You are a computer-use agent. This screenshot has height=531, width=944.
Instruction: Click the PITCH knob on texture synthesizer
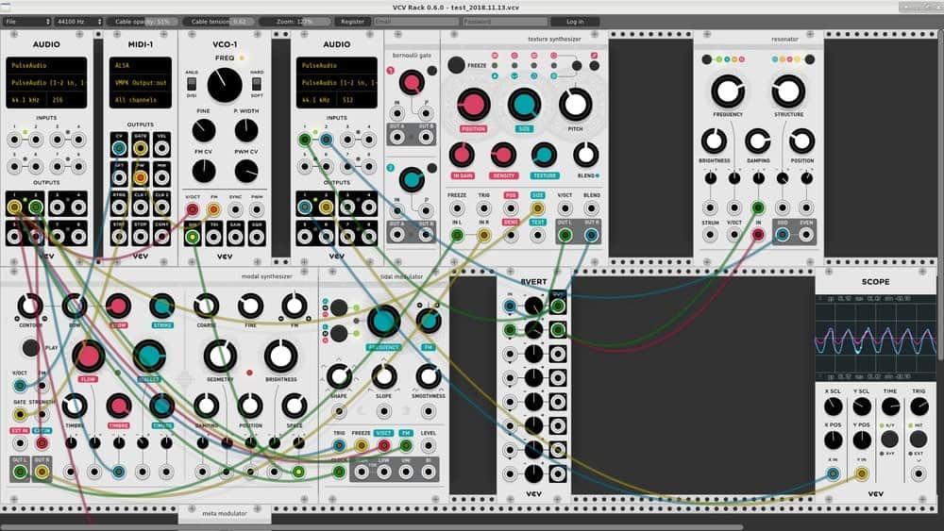tap(576, 104)
